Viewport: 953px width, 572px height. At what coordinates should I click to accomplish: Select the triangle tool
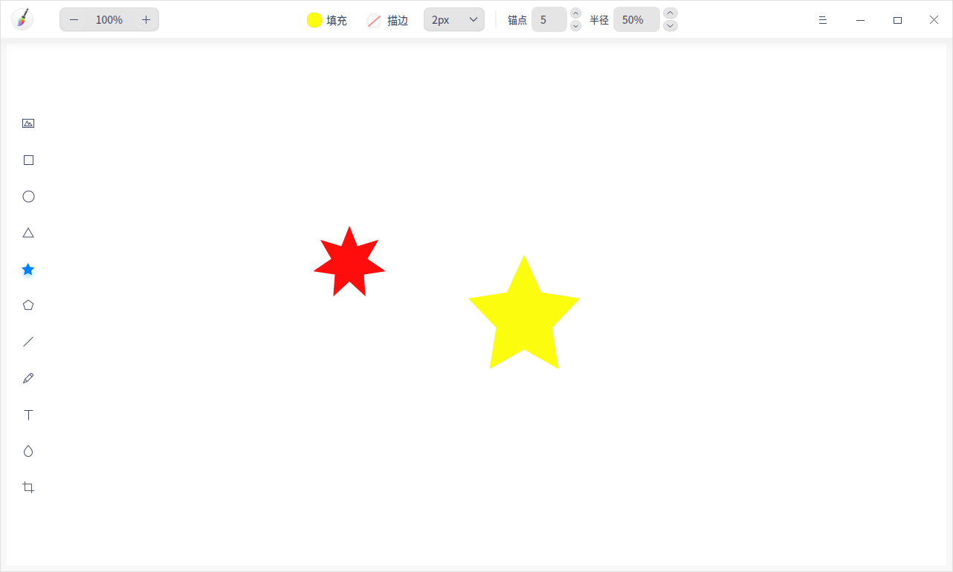click(28, 233)
